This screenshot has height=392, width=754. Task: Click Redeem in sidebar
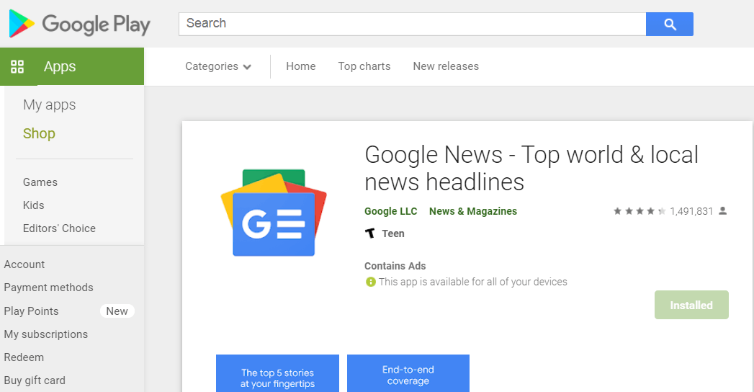[24, 357]
